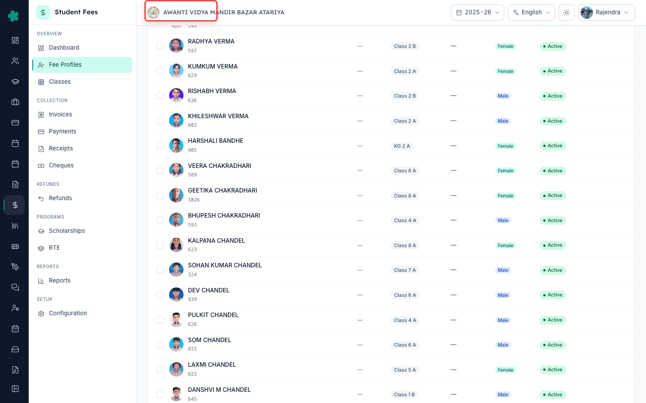The width and height of the screenshot is (646, 403).
Task: Go to Dashboard in the sidebar
Action: (82, 48)
